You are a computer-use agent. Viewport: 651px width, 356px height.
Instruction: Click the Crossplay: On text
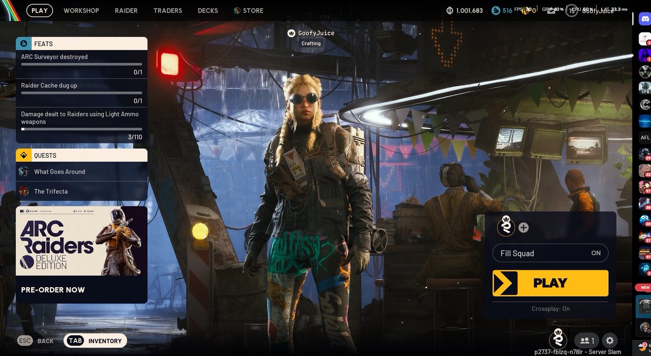pos(550,309)
